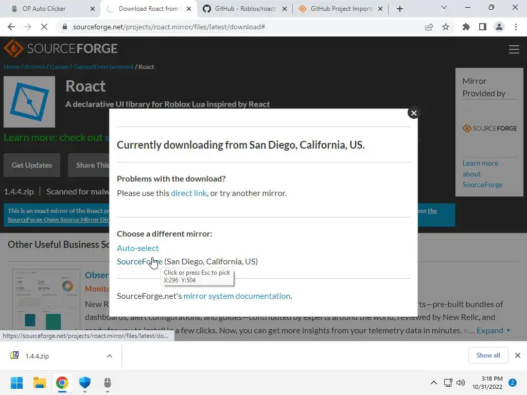Go back to previous page

tap(11, 27)
